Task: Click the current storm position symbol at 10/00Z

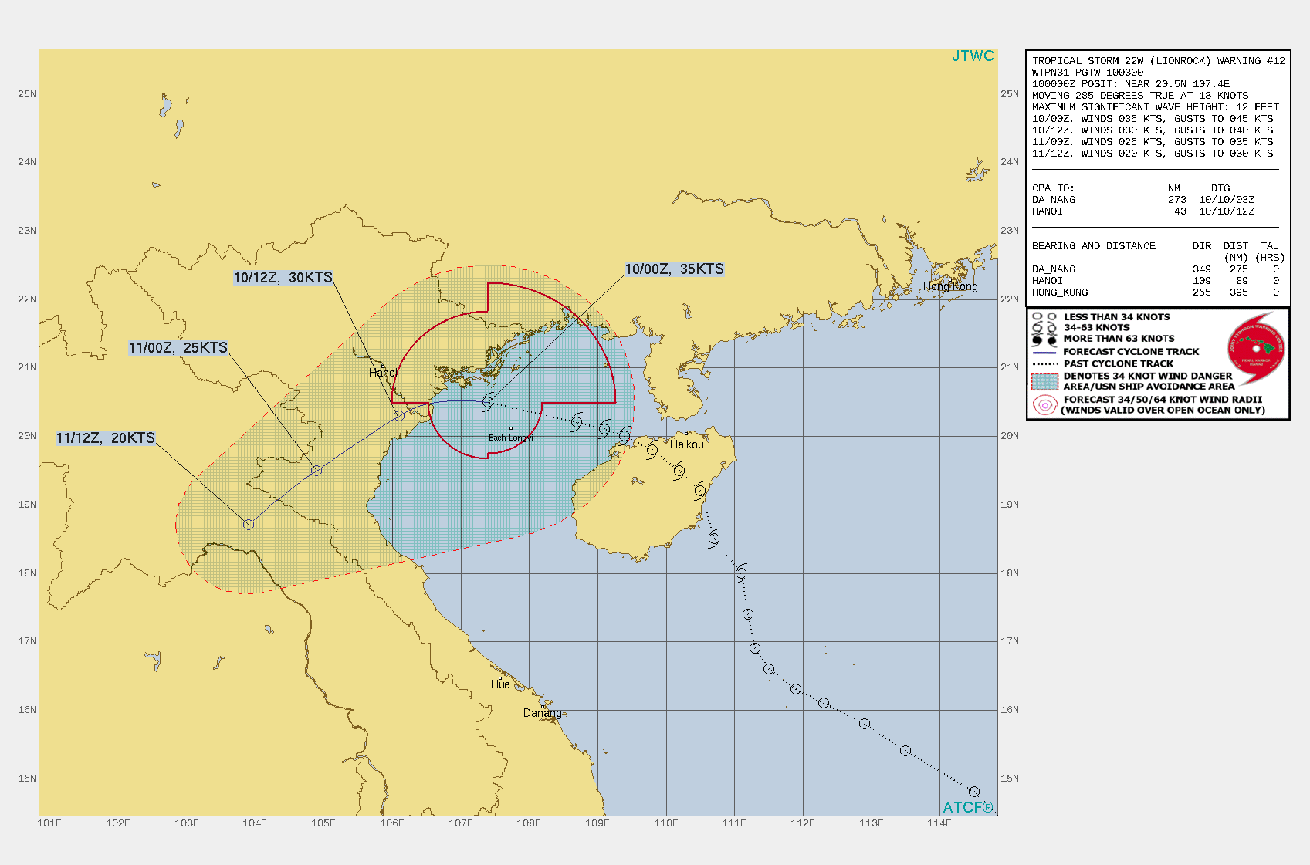Action: click(x=488, y=401)
